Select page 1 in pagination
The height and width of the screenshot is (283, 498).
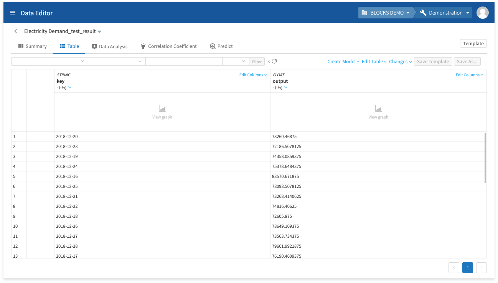[x=468, y=268]
